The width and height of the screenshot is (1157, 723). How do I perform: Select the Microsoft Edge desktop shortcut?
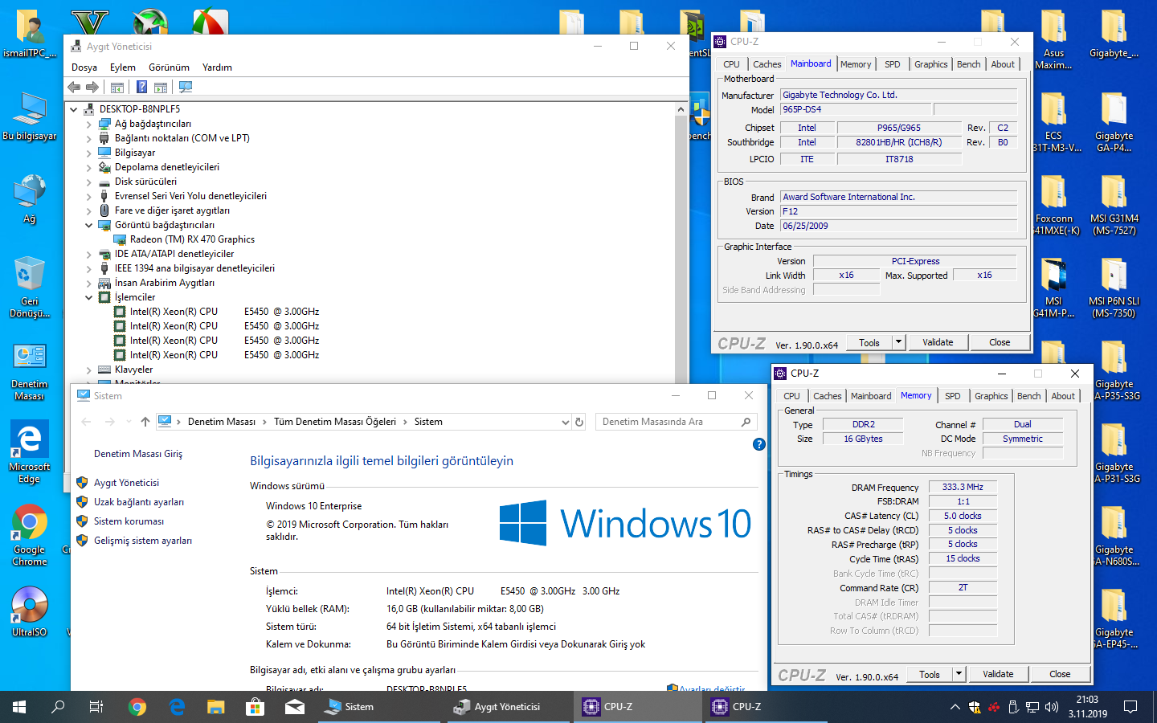tap(30, 452)
